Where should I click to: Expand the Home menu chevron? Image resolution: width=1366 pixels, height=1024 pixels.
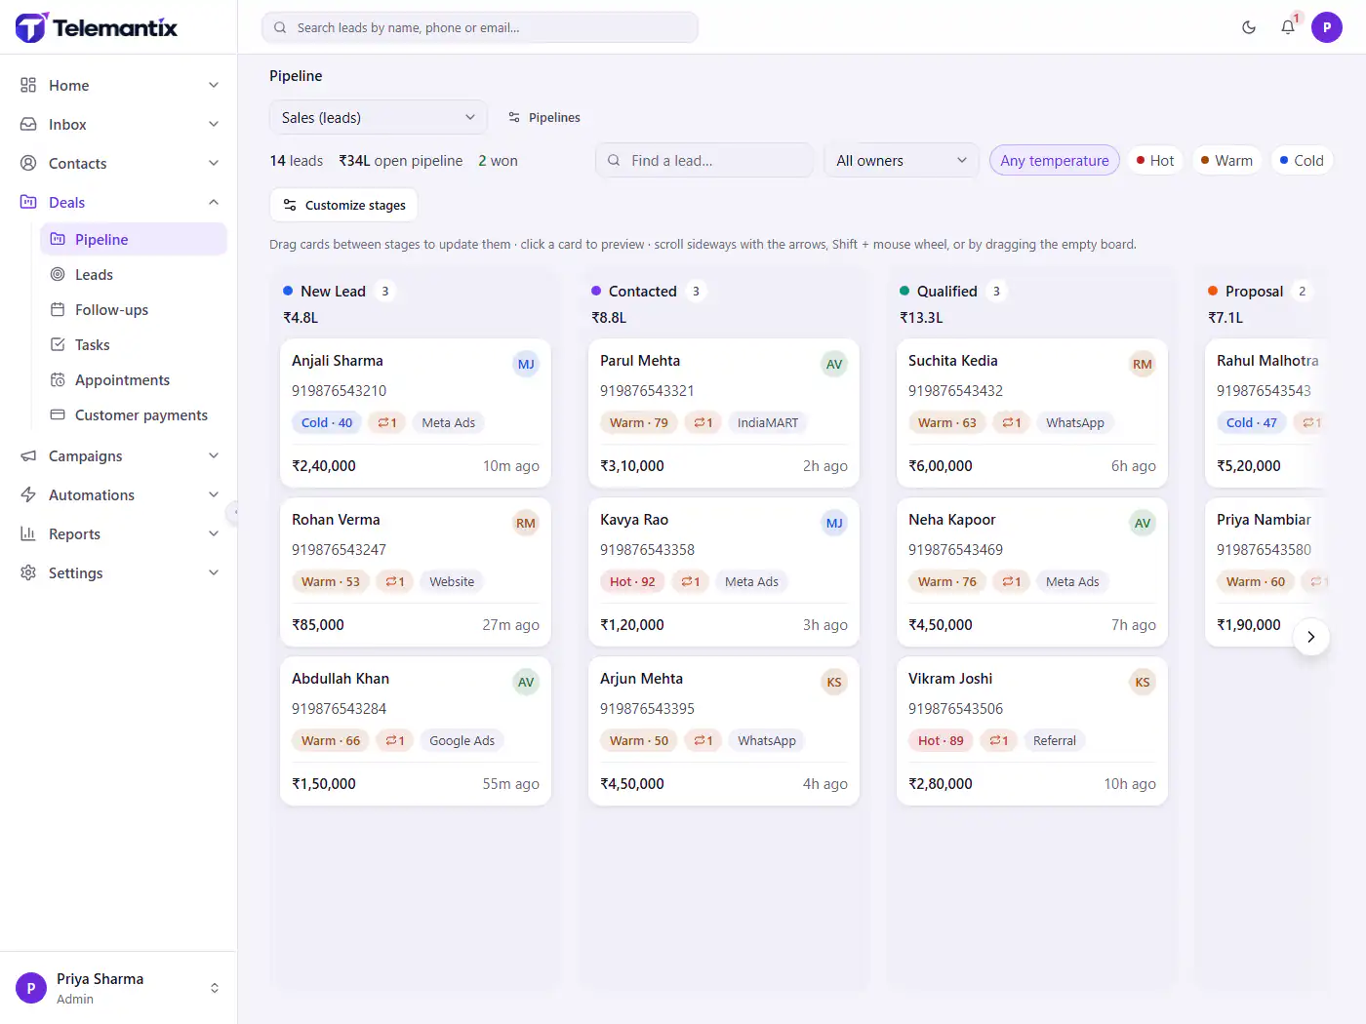[214, 85]
